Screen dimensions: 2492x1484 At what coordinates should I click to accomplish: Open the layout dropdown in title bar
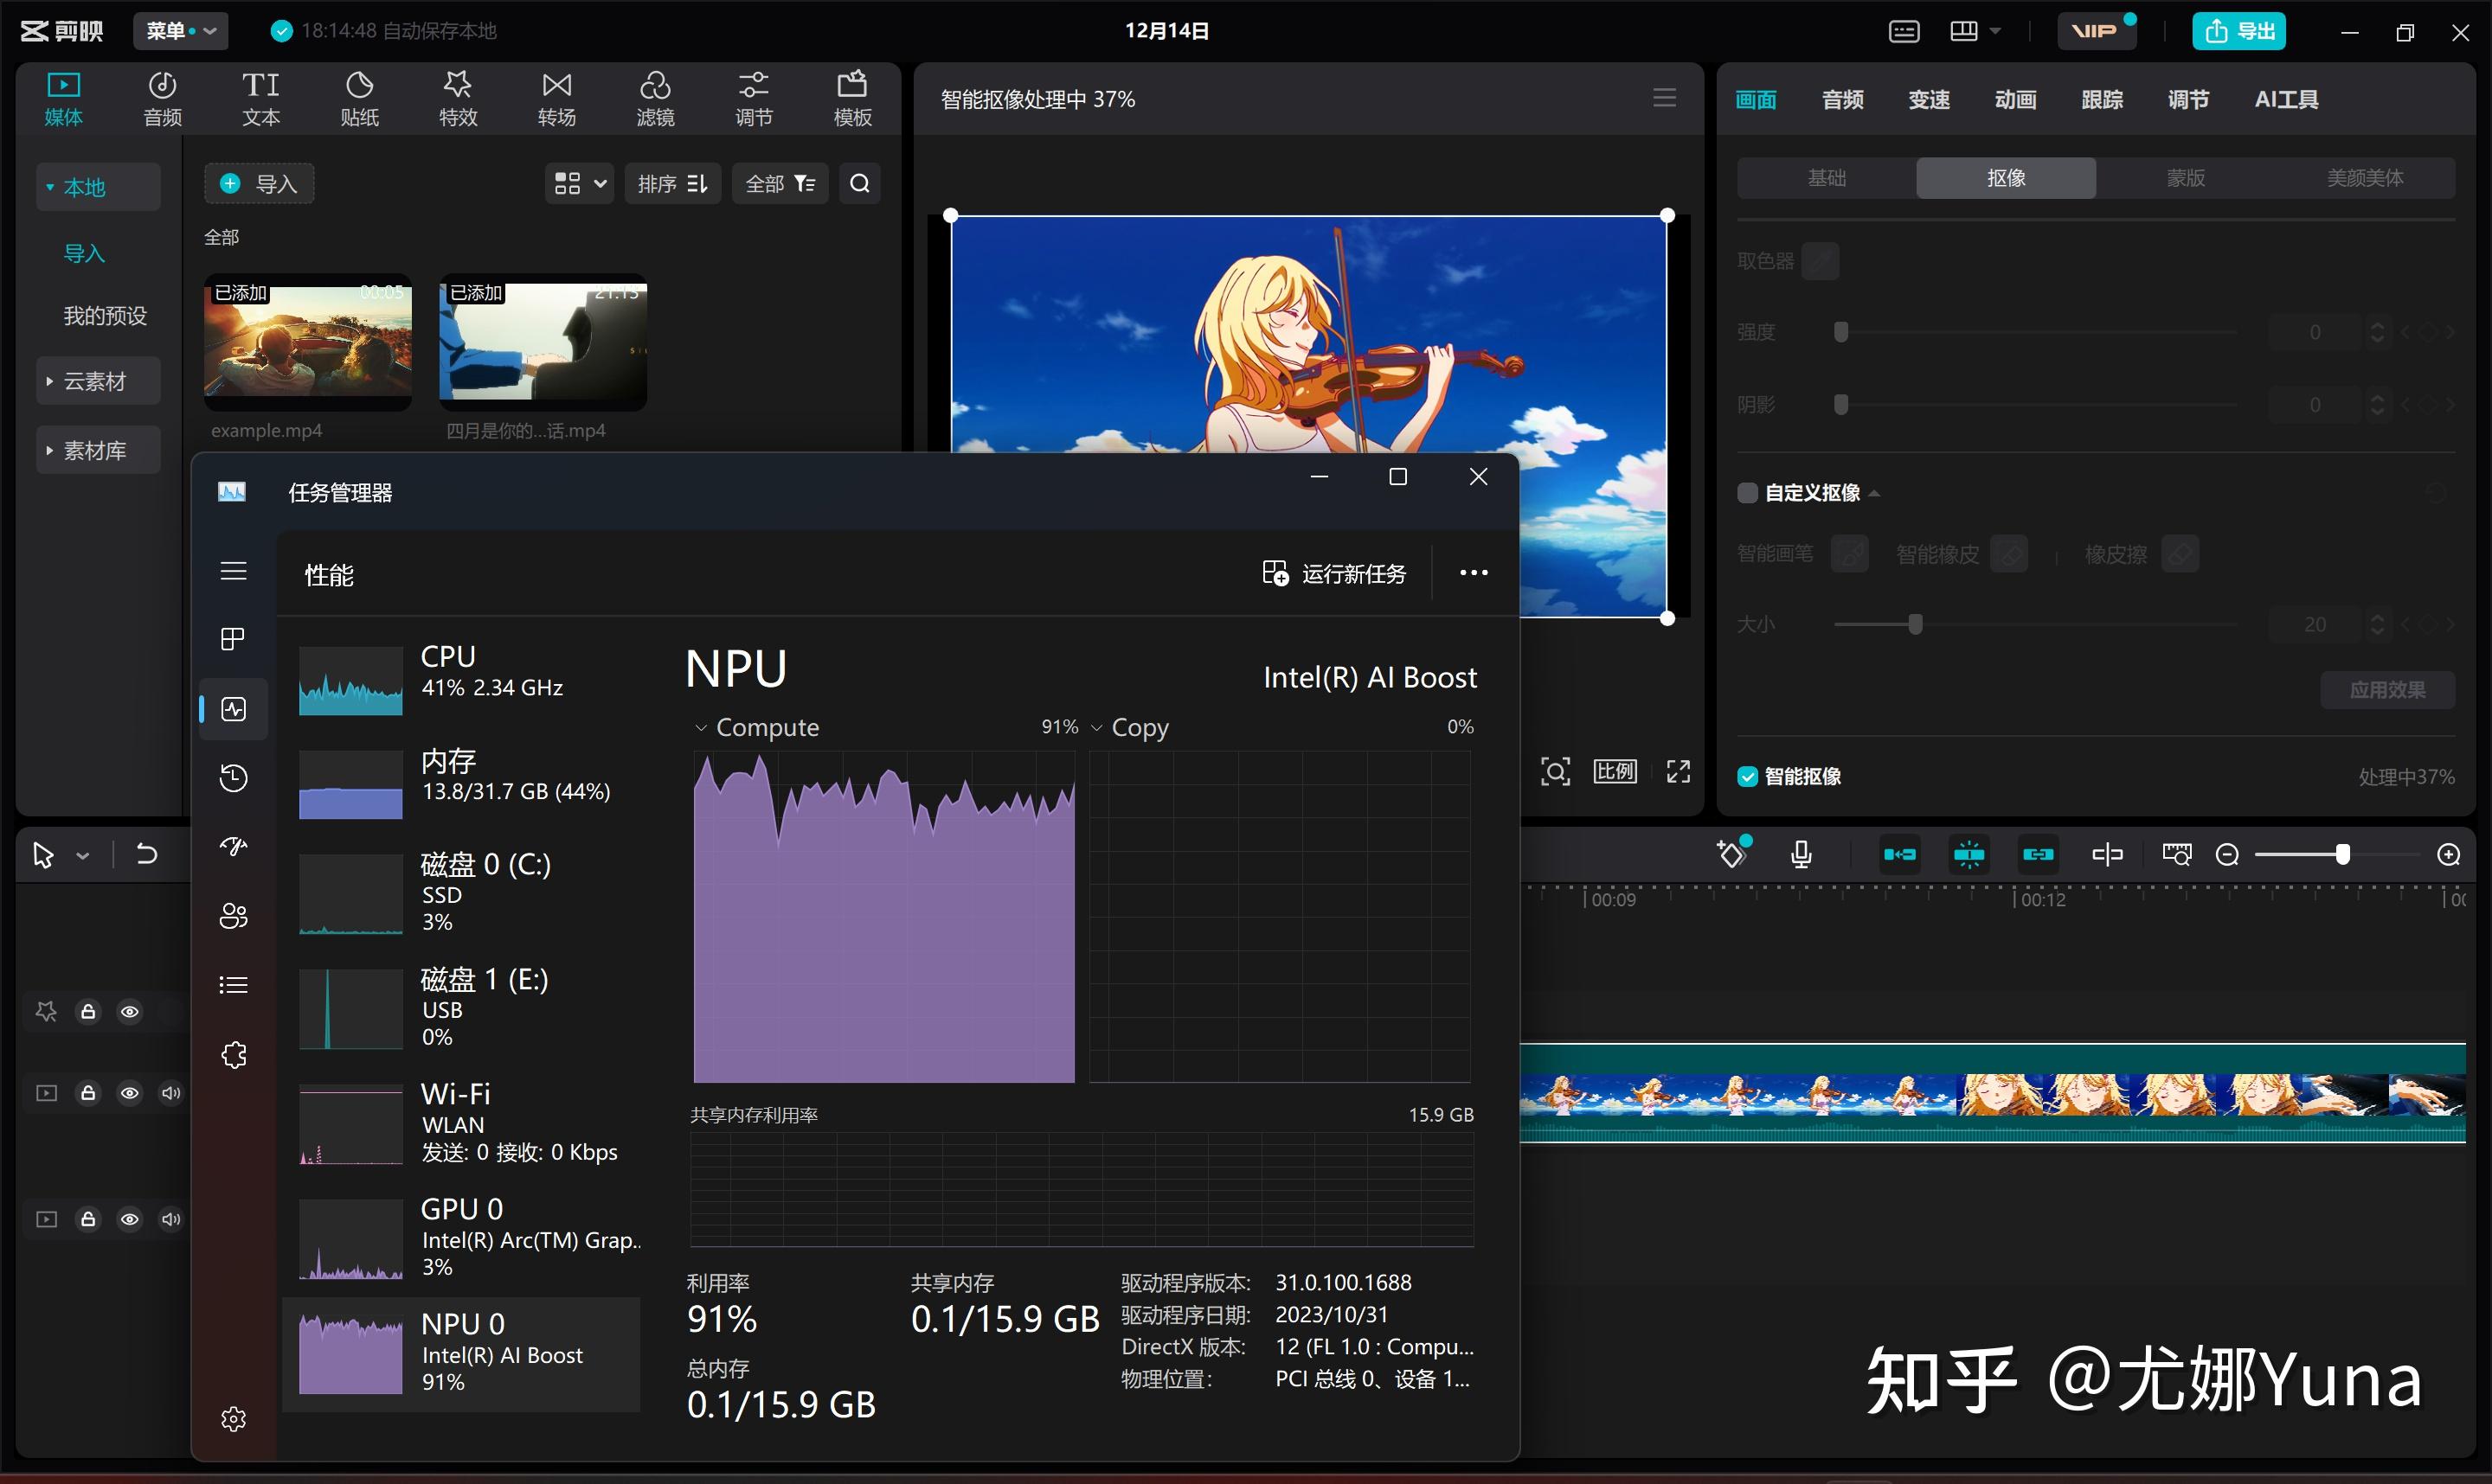pos(1975,31)
